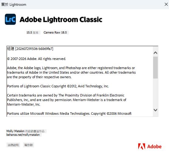
Task: Click the Merriam-Webster trademark paragraph
Action: [x=67, y=100]
